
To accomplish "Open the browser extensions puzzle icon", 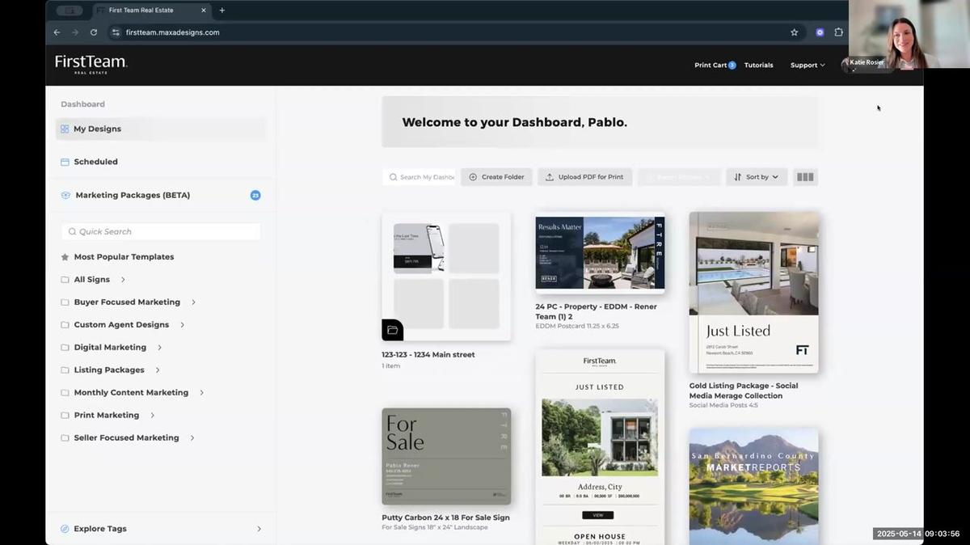I will 838,32.
